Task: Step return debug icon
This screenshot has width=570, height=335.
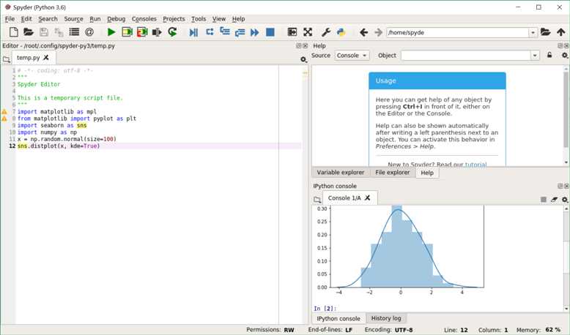Action: pyautogui.click(x=240, y=33)
